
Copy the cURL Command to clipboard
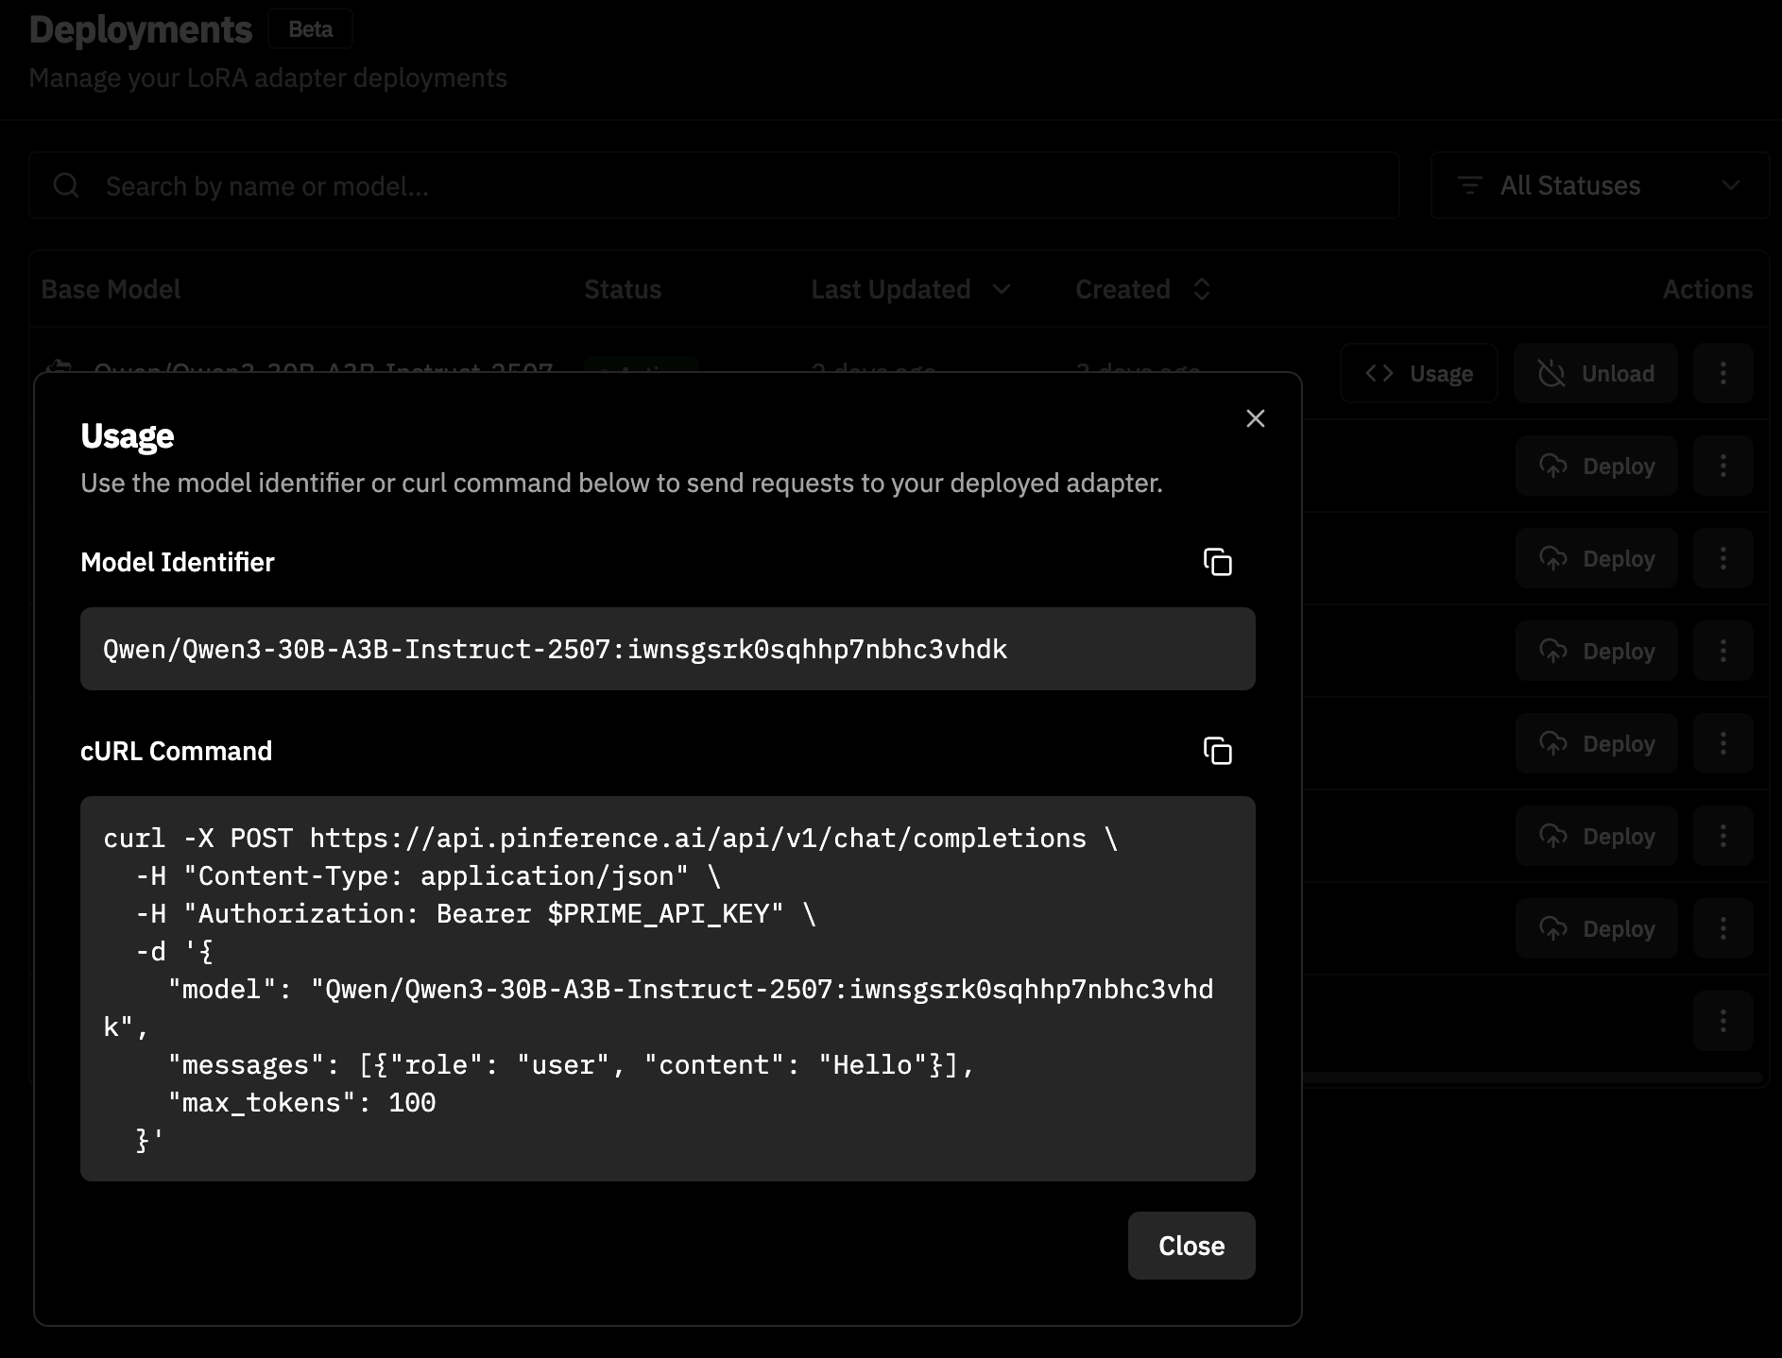coord(1217,751)
